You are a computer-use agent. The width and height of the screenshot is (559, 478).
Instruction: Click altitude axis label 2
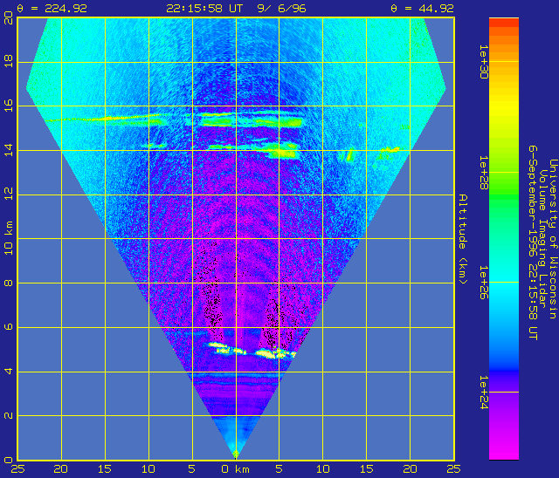[x=9, y=416]
